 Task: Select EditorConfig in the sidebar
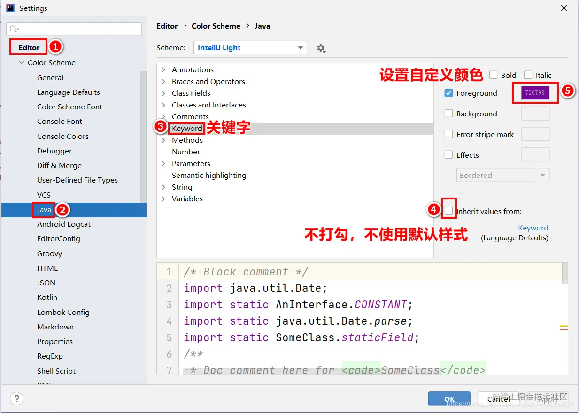(59, 238)
